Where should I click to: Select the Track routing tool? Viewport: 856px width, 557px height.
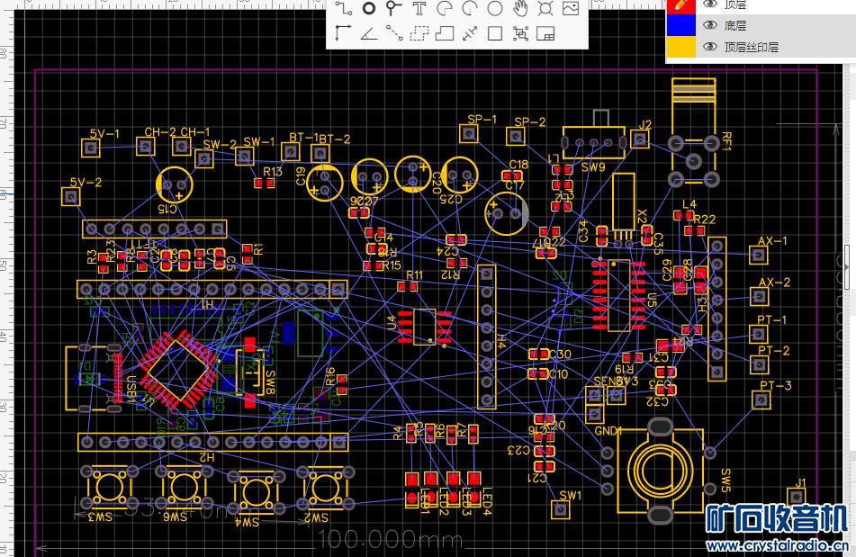pyautogui.click(x=343, y=8)
